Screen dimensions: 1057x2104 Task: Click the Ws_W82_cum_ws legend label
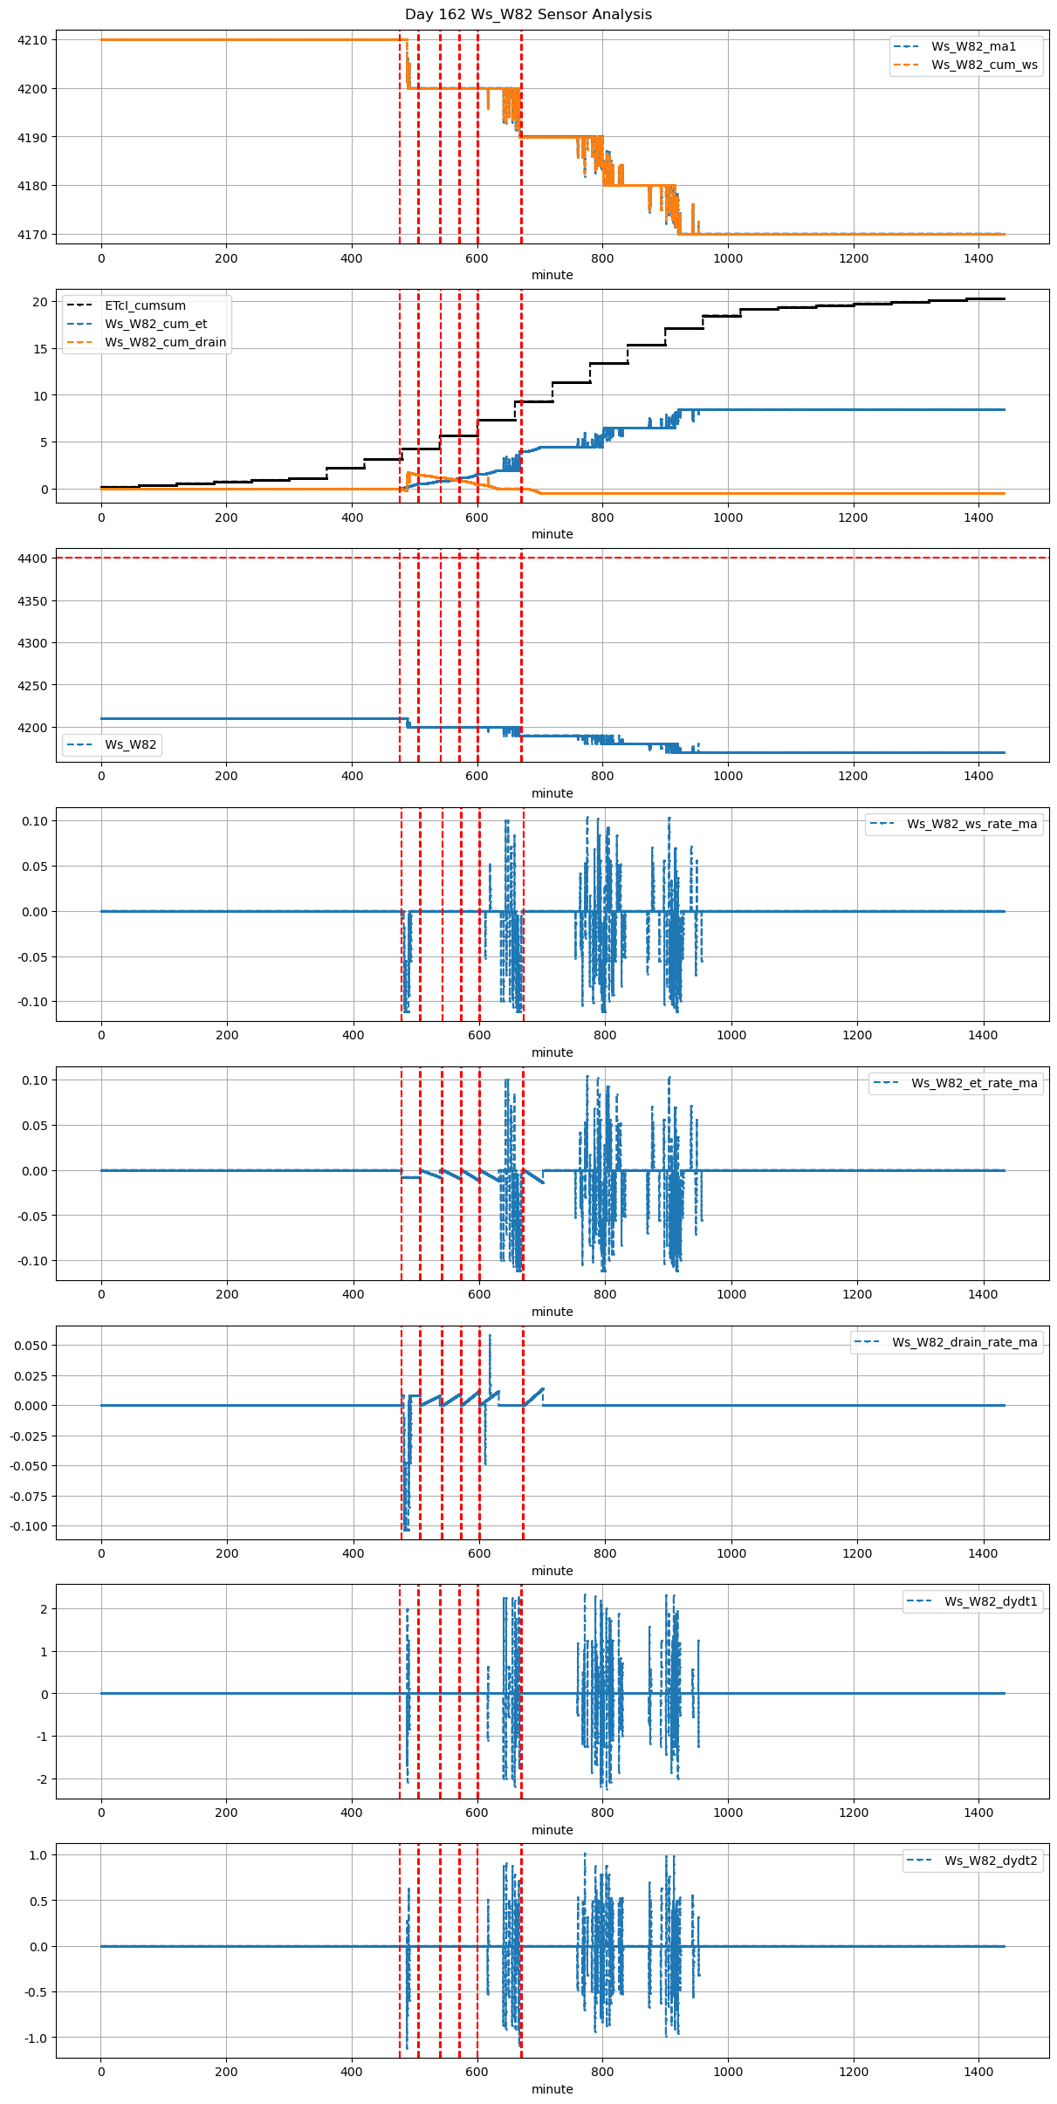(984, 65)
